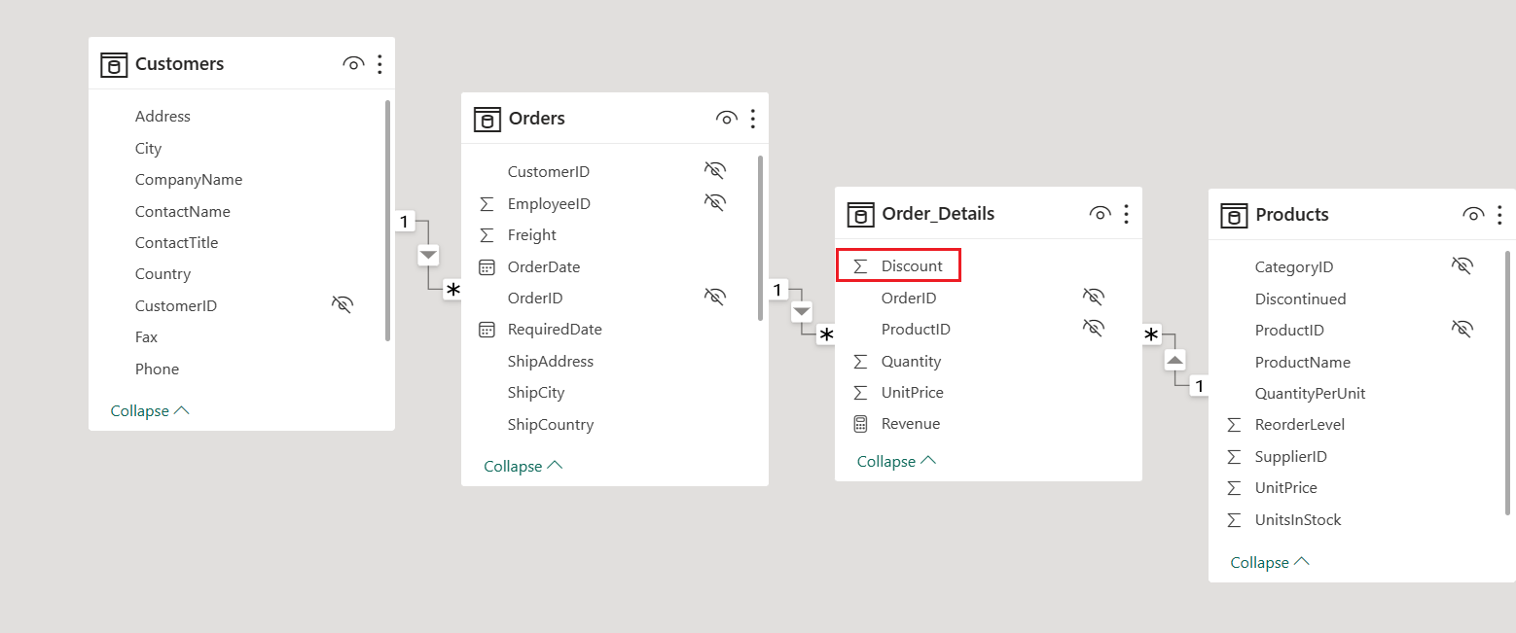Toggle the hidden-eye icon on CustomerID in Customers
The width and height of the screenshot is (1516, 633).
pos(343,304)
